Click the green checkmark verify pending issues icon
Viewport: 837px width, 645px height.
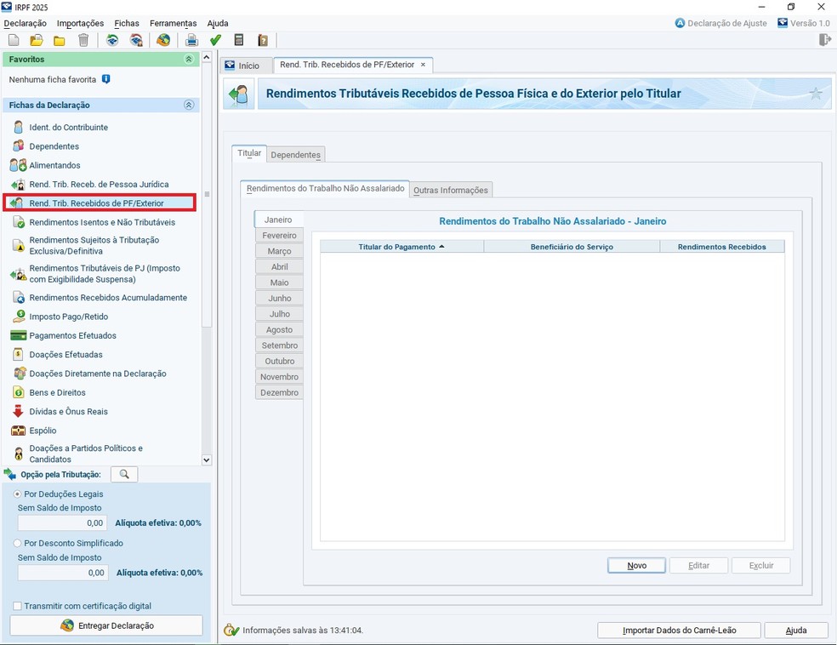pyautogui.click(x=215, y=40)
